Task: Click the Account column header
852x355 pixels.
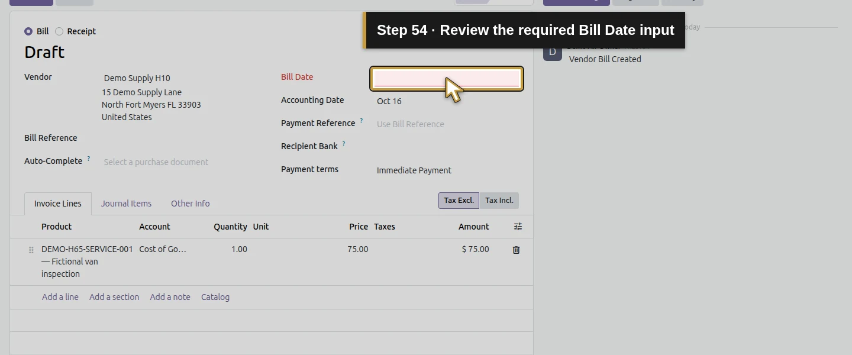Action: coord(154,227)
